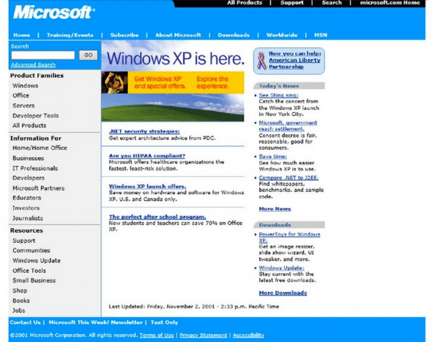The height and width of the screenshot is (342, 435).
Task: Open All Products in the top black bar
Action: coord(244,3)
